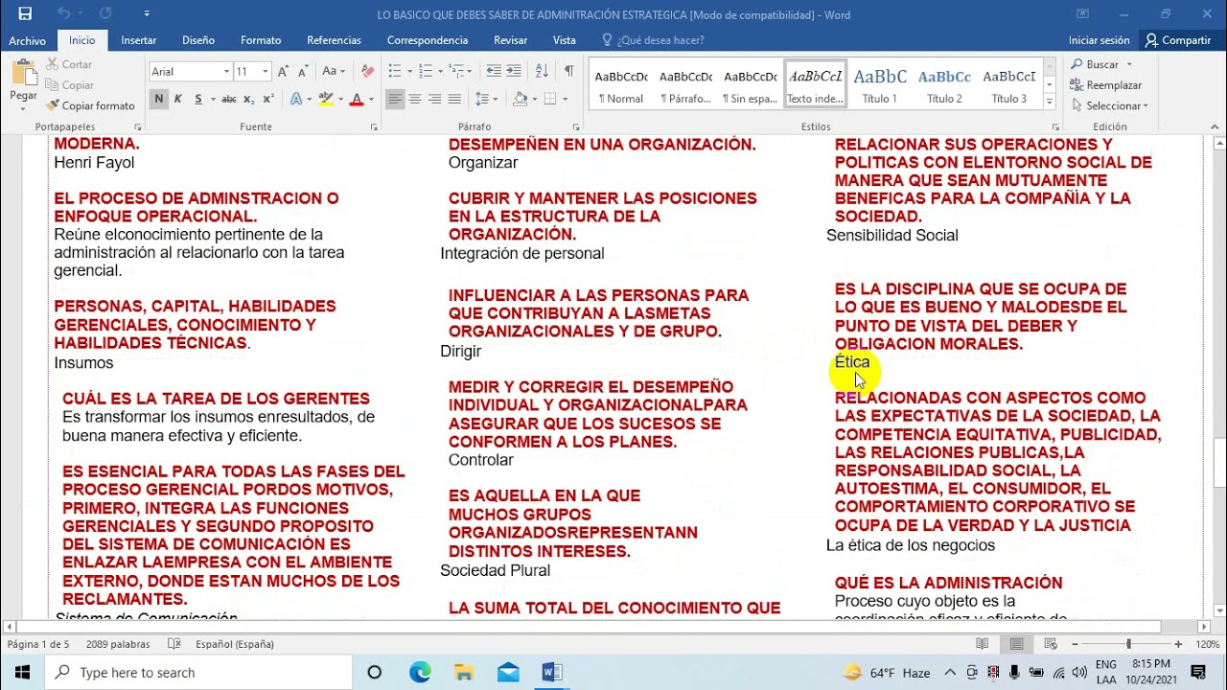Open spelling check icon in status bar
1227x690 pixels.
tap(174, 644)
